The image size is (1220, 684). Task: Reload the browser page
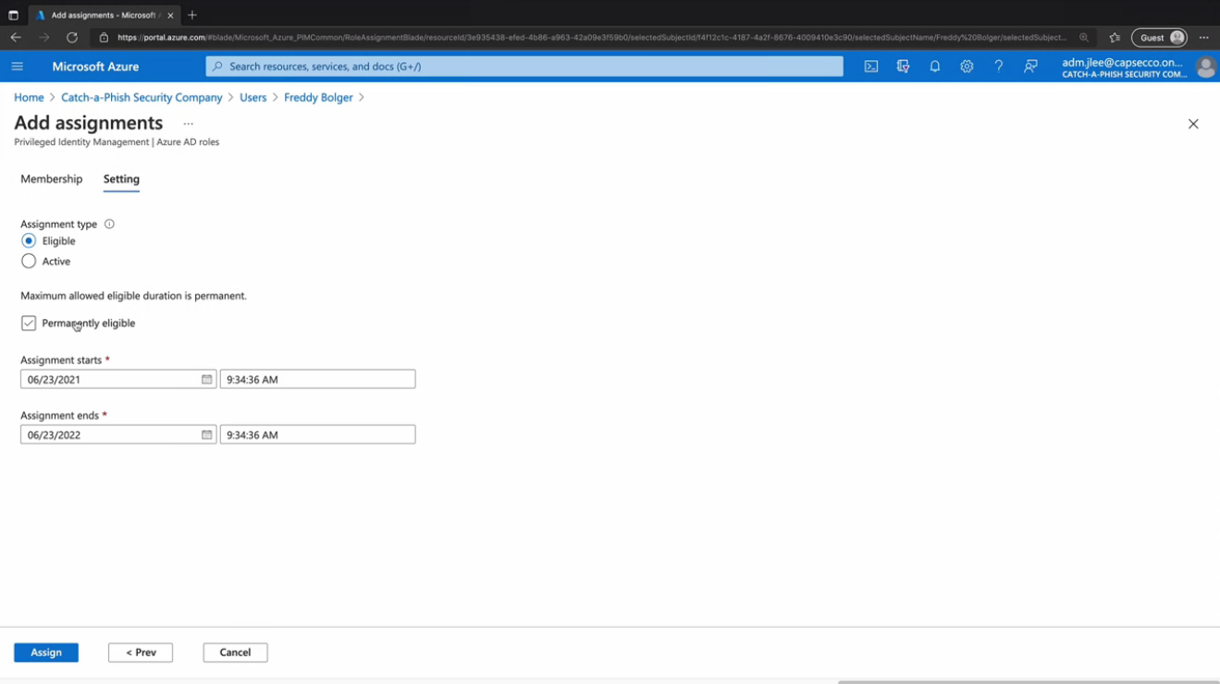click(x=72, y=38)
